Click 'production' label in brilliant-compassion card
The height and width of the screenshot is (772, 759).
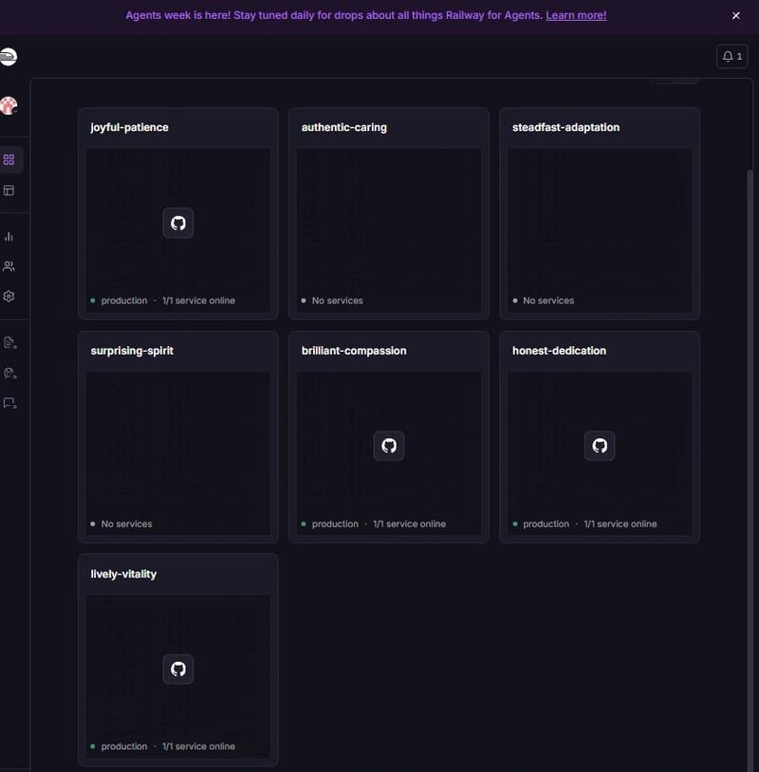tap(335, 524)
